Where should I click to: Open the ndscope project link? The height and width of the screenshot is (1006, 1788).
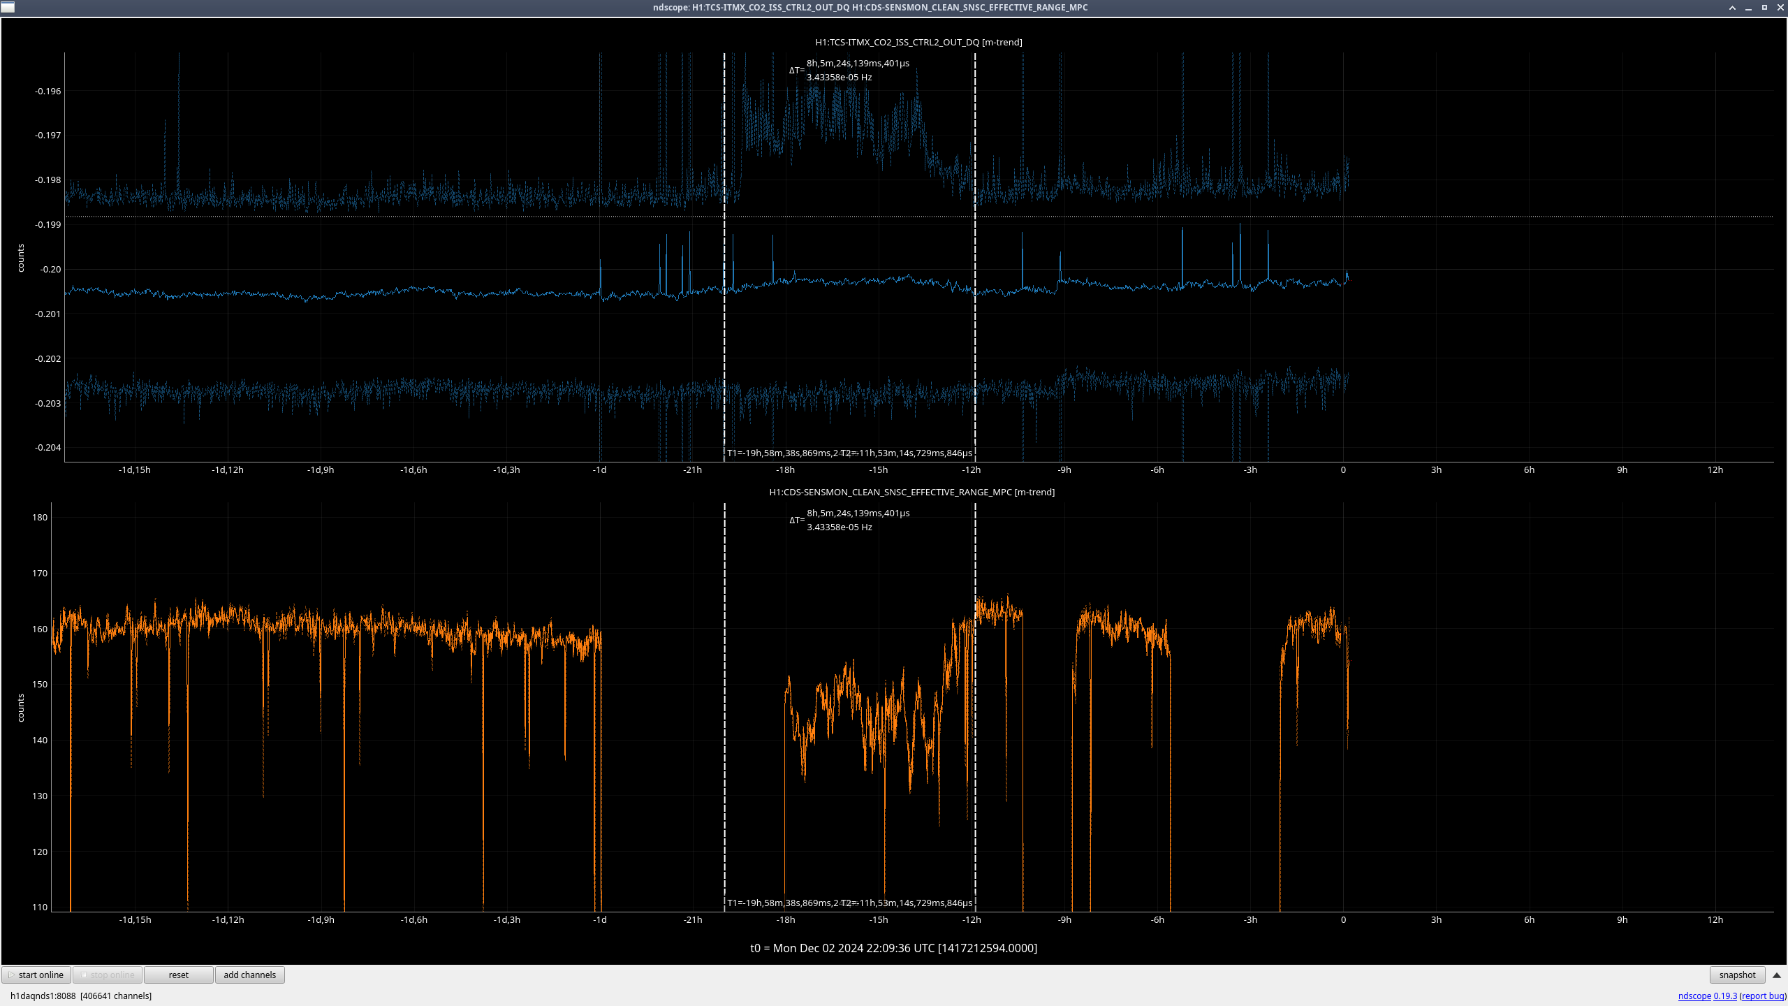[x=1694, y=996]
